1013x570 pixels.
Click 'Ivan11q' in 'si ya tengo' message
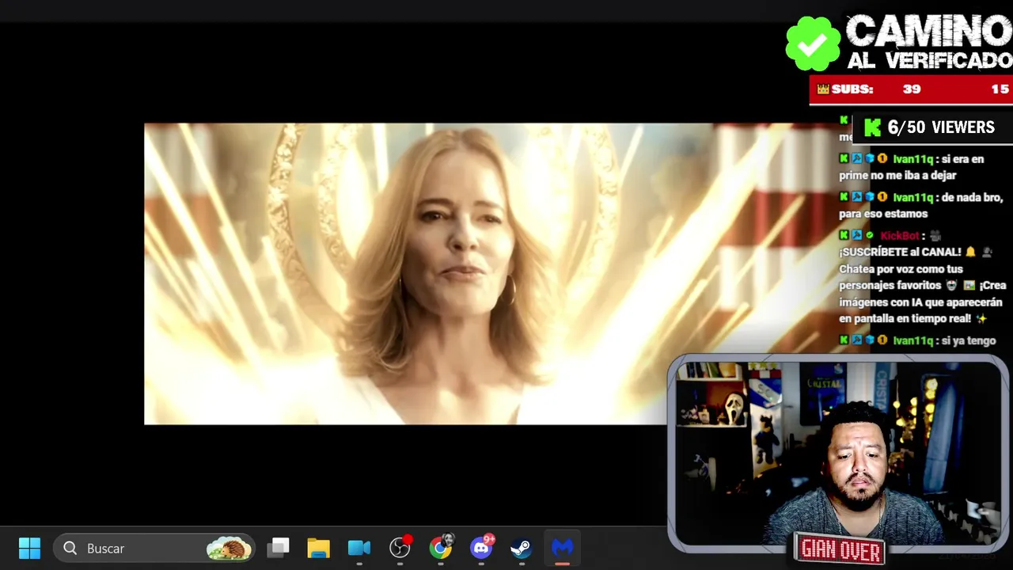point(913,340)
